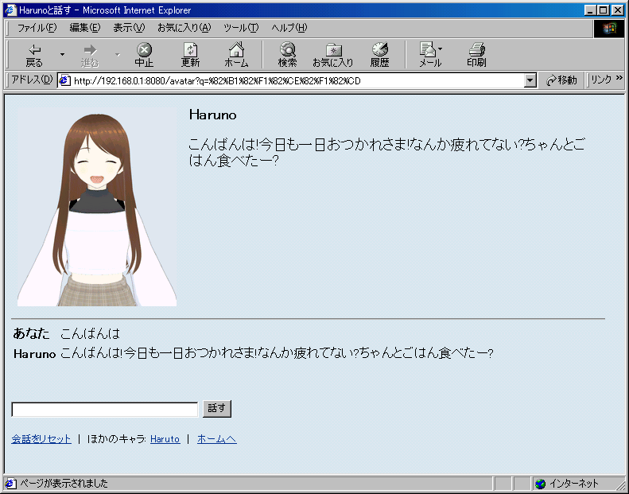The height and width of the screenshot is (494, 629).
Task: Click the Haruno avatar image
Action: click(97, 207)
